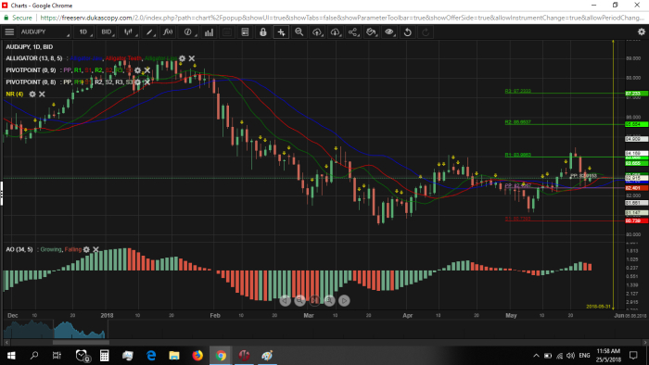Open settings gear for NR (4) indicator
The height and width of the screenshot is (365, 649).
tap(32, 94)
